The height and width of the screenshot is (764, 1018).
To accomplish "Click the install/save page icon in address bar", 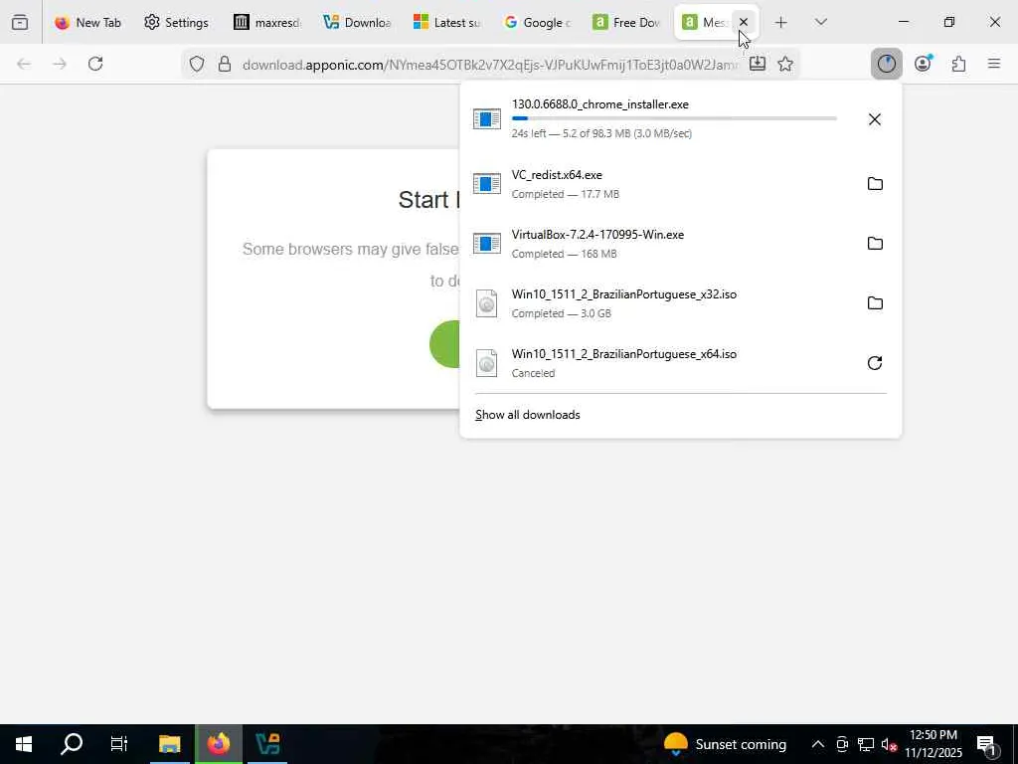I will point(757,64).
